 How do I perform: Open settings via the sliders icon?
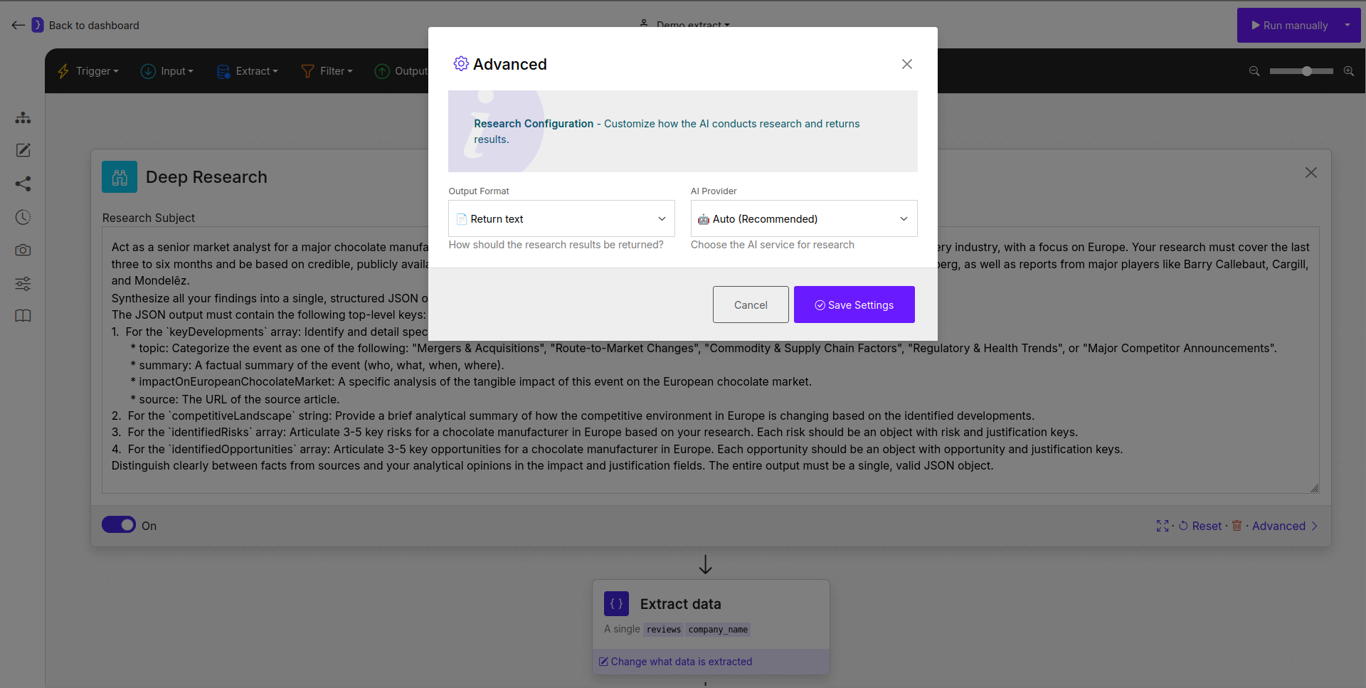23,283
